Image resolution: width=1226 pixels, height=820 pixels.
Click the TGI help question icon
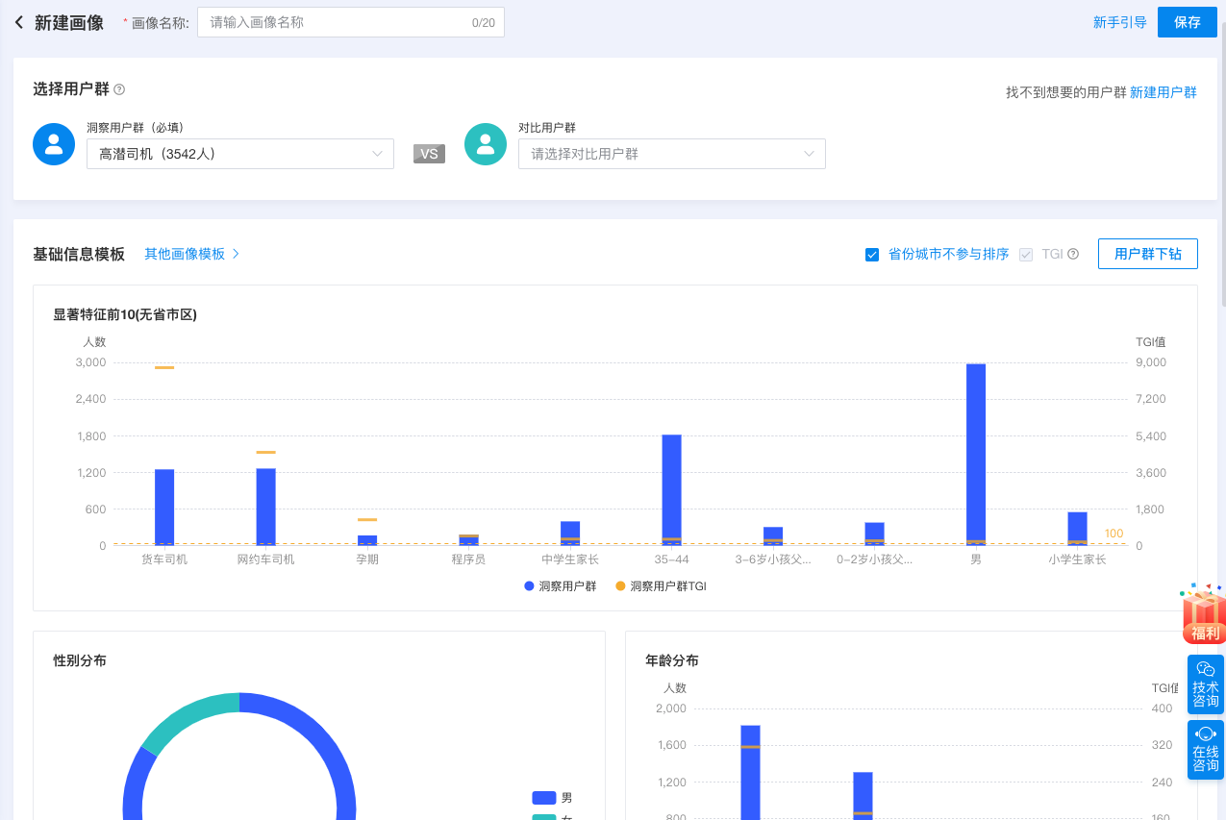pos(1073,255)
